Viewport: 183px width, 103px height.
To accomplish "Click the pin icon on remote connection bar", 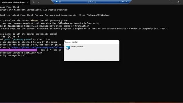I will tap(57, 2).
